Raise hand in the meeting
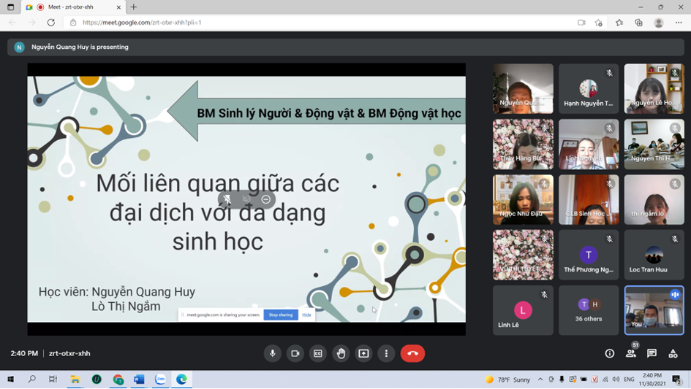This screenshot has height=389, width=691. (x=341, y=353)
